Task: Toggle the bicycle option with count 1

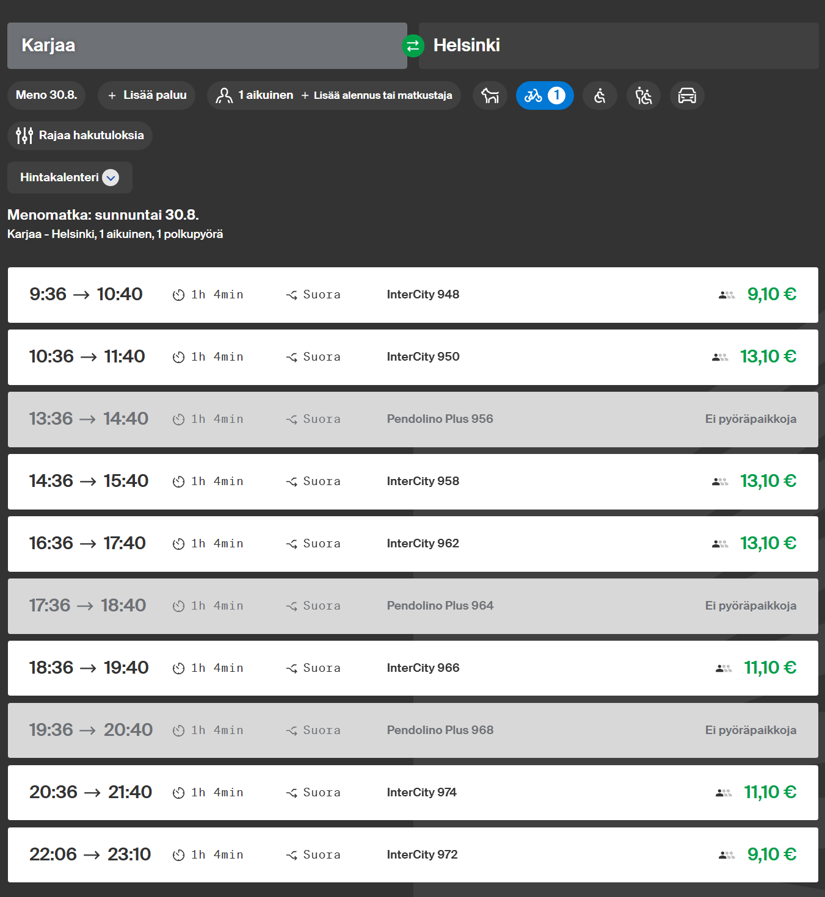Action: (545, 96)
